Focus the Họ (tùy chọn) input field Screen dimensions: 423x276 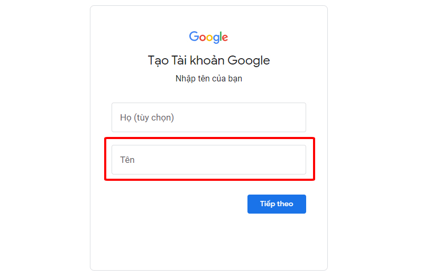click(209, 117)
